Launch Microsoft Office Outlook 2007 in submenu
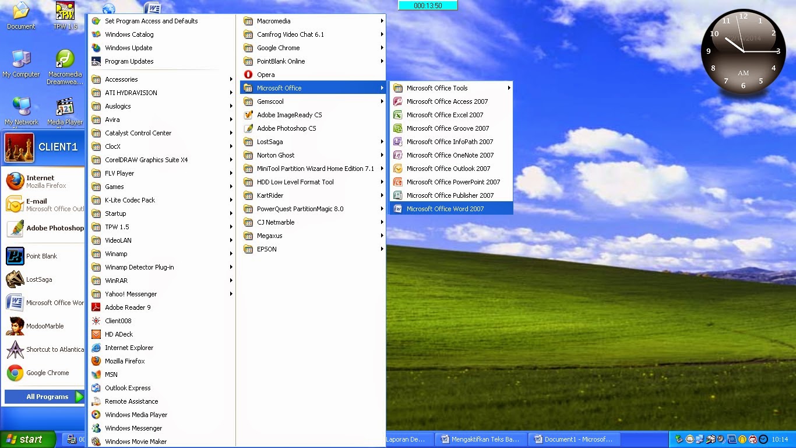The image size is (796, 448). [452, 169]
